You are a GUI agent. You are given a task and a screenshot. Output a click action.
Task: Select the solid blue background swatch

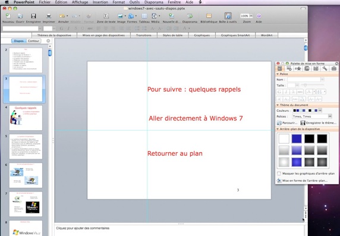(x=297, y=139)
